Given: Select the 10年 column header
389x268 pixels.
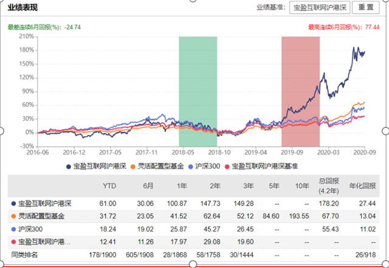Looking at the screenshot, I should 302,186.
